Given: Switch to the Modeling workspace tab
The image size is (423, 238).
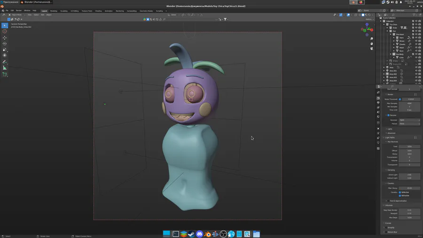Looking at the screenshot, I should [54, 11].
